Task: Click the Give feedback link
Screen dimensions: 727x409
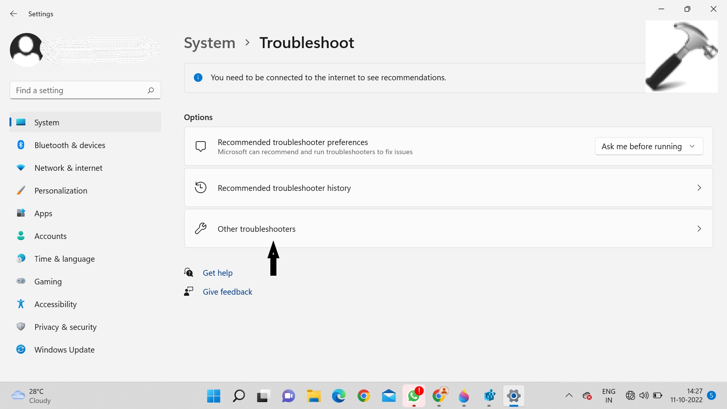Action: click(227, 292)
